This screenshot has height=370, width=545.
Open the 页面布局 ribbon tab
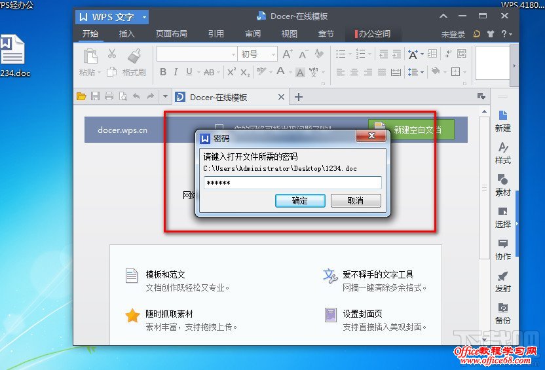[172, 33]
